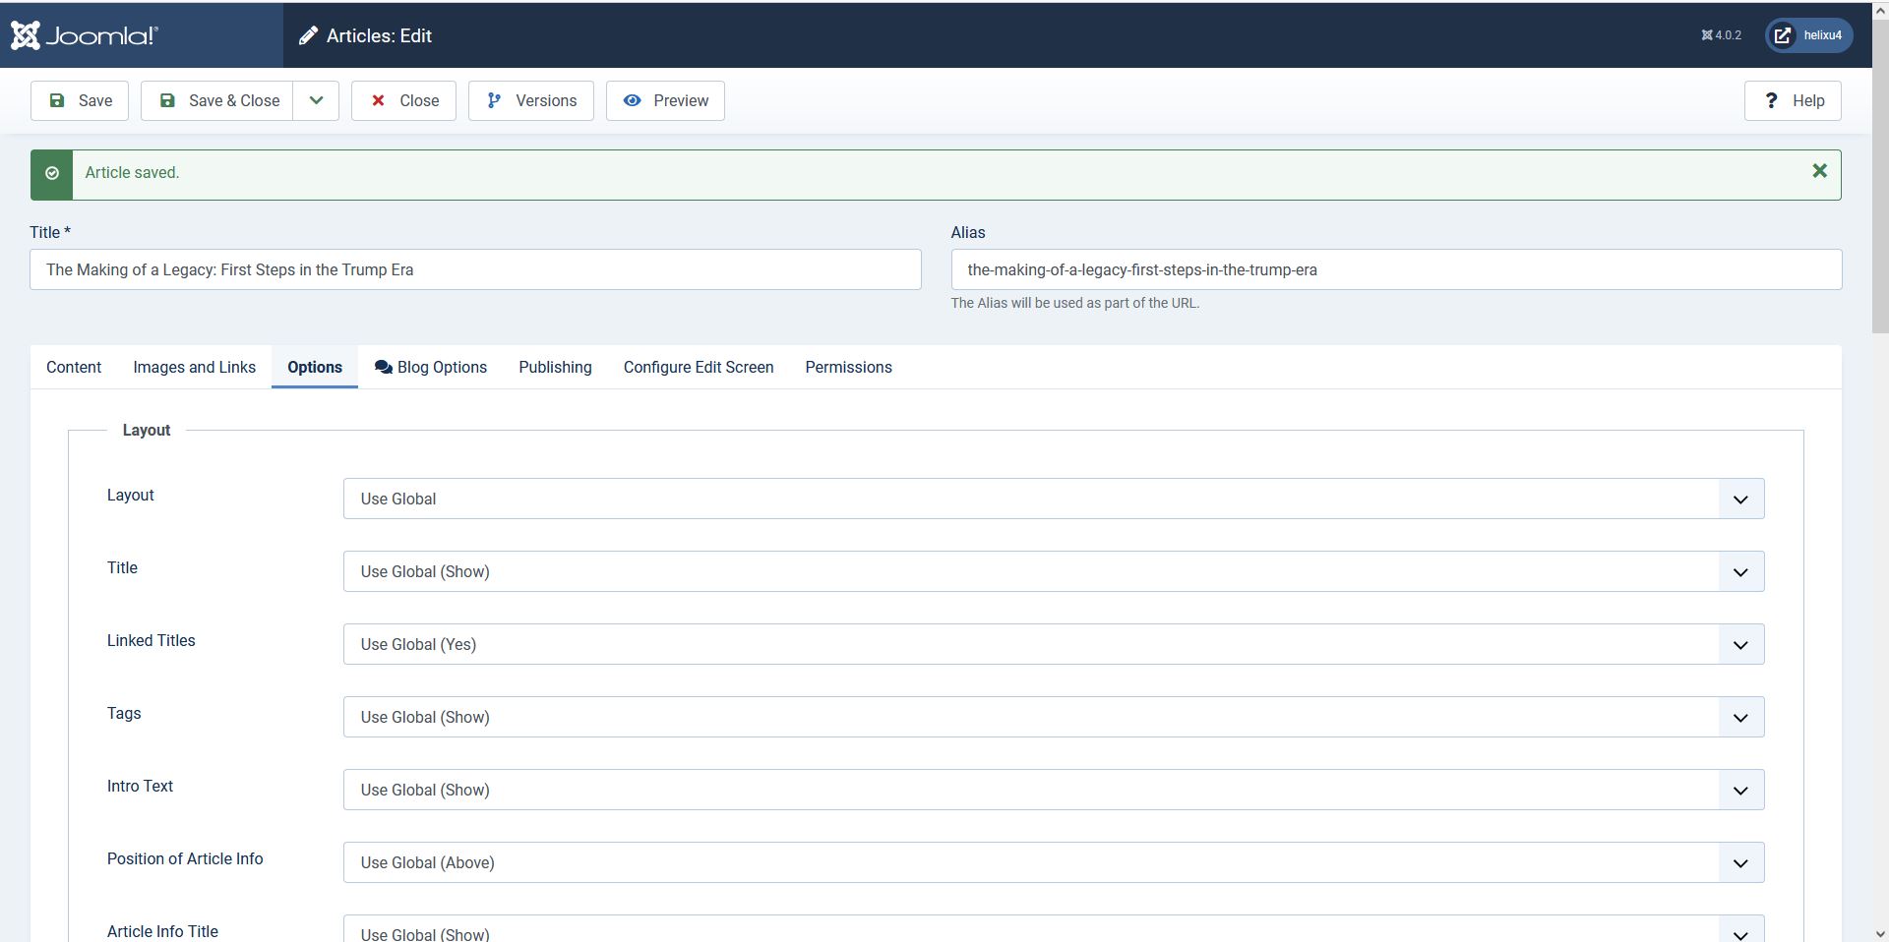Viewport: 1889px width, 942px height.
Task: Click Close with the red X icon
Action: pyautogui.click(x=403, y=100)
